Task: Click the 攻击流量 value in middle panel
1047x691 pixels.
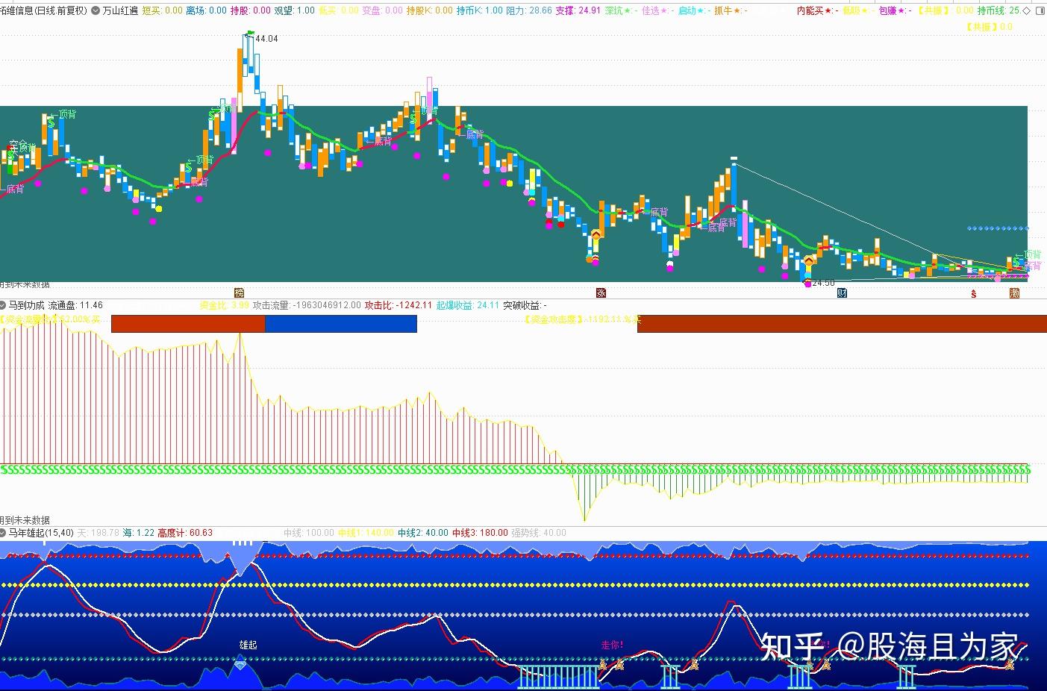Action: [x=307, y=305]
